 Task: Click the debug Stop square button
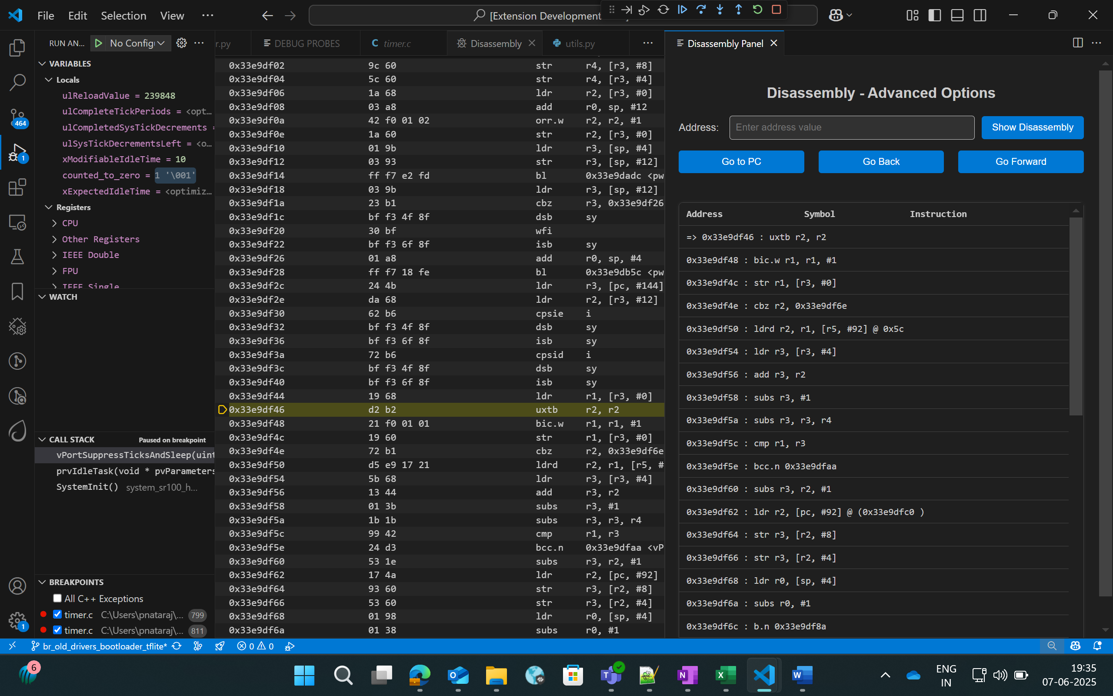point(776,10)
